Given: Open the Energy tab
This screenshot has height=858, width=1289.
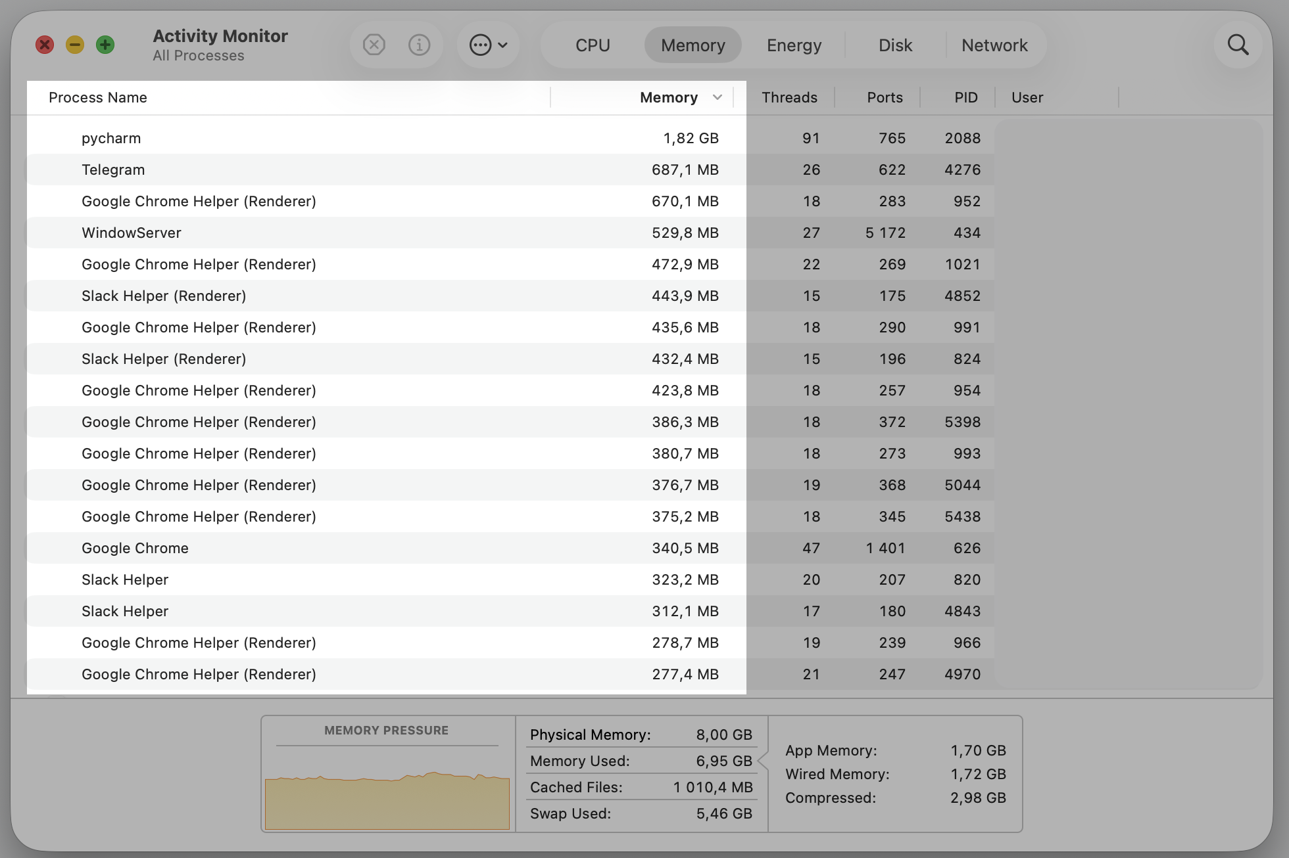Looking at the screenshot, I should click(794, 45).
